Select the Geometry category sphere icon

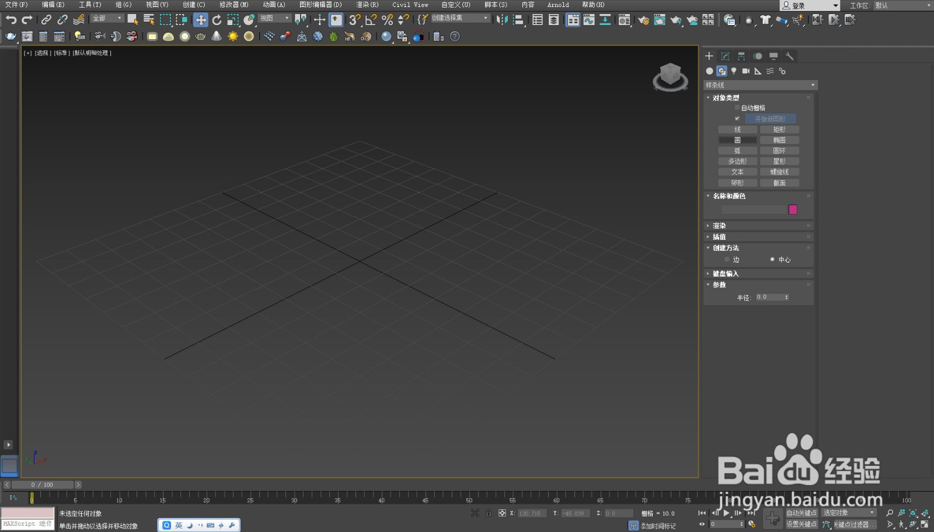(709, 71)
